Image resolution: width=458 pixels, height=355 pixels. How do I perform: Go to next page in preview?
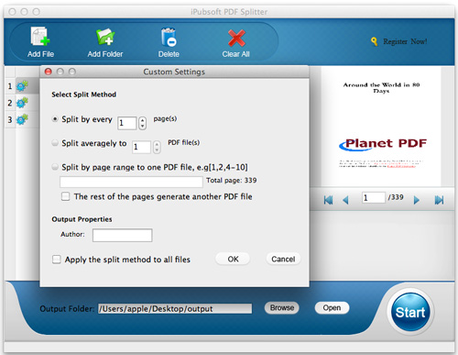(417, 200)
